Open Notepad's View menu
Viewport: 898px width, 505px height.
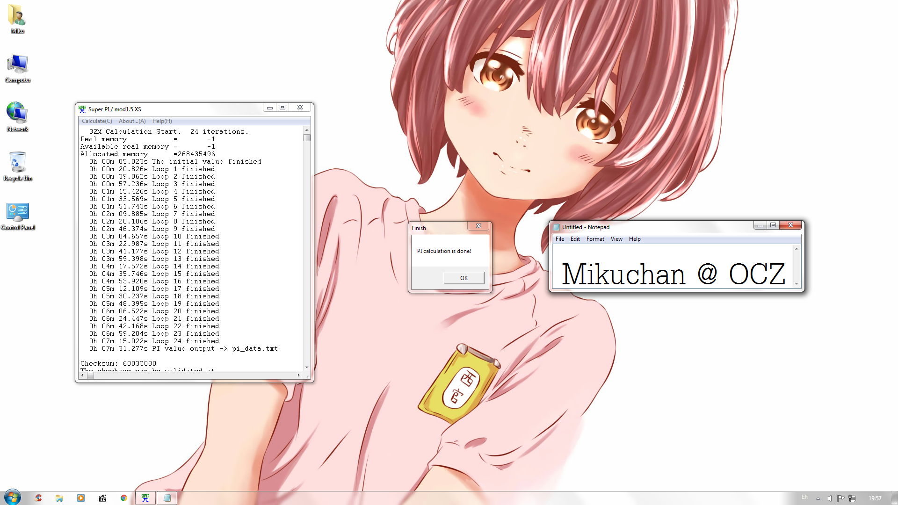(616, 239)
